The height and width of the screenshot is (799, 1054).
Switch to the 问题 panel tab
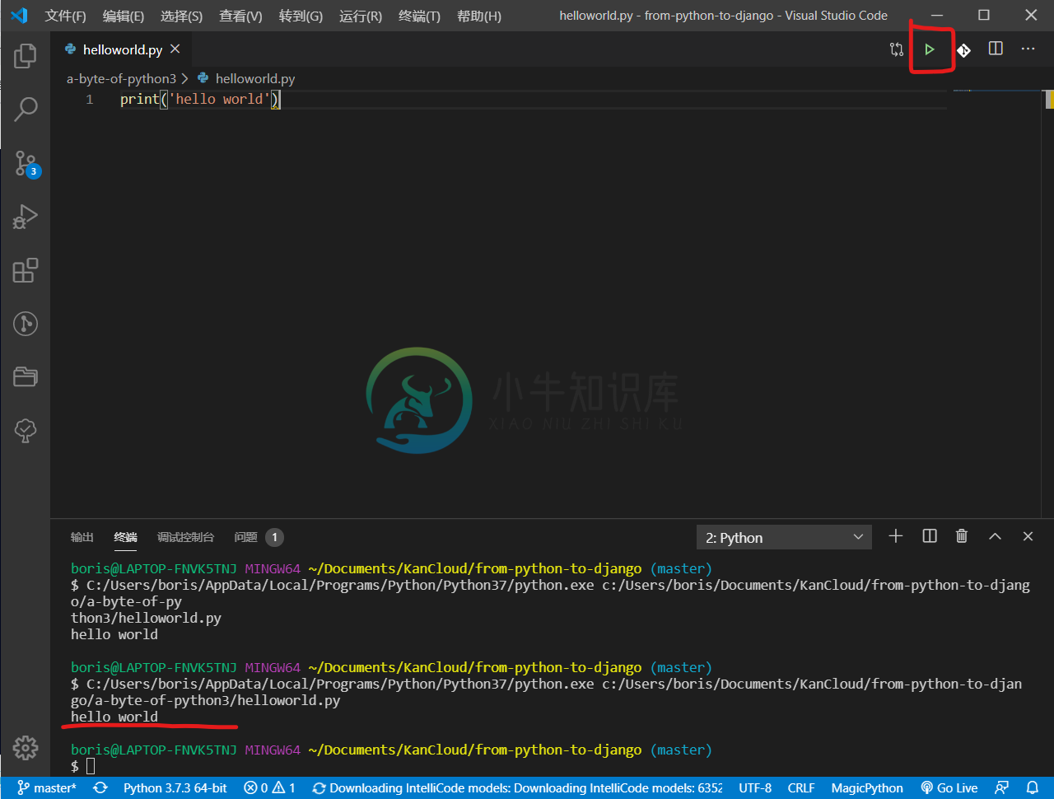tap(259, 537)
